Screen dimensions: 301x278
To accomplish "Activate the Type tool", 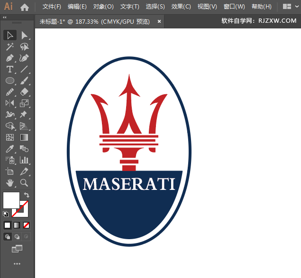I will click(x=9, y=70).
